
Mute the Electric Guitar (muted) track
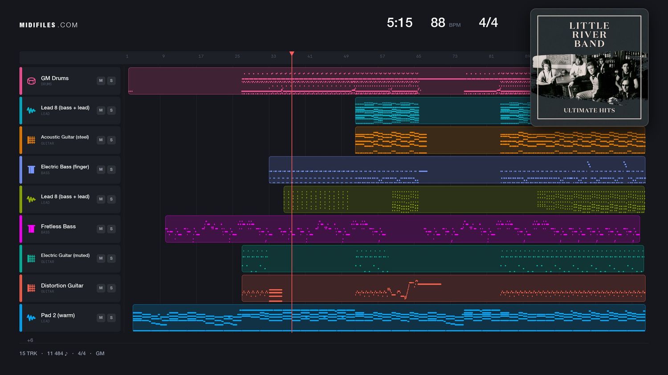(x=101, y=259)
